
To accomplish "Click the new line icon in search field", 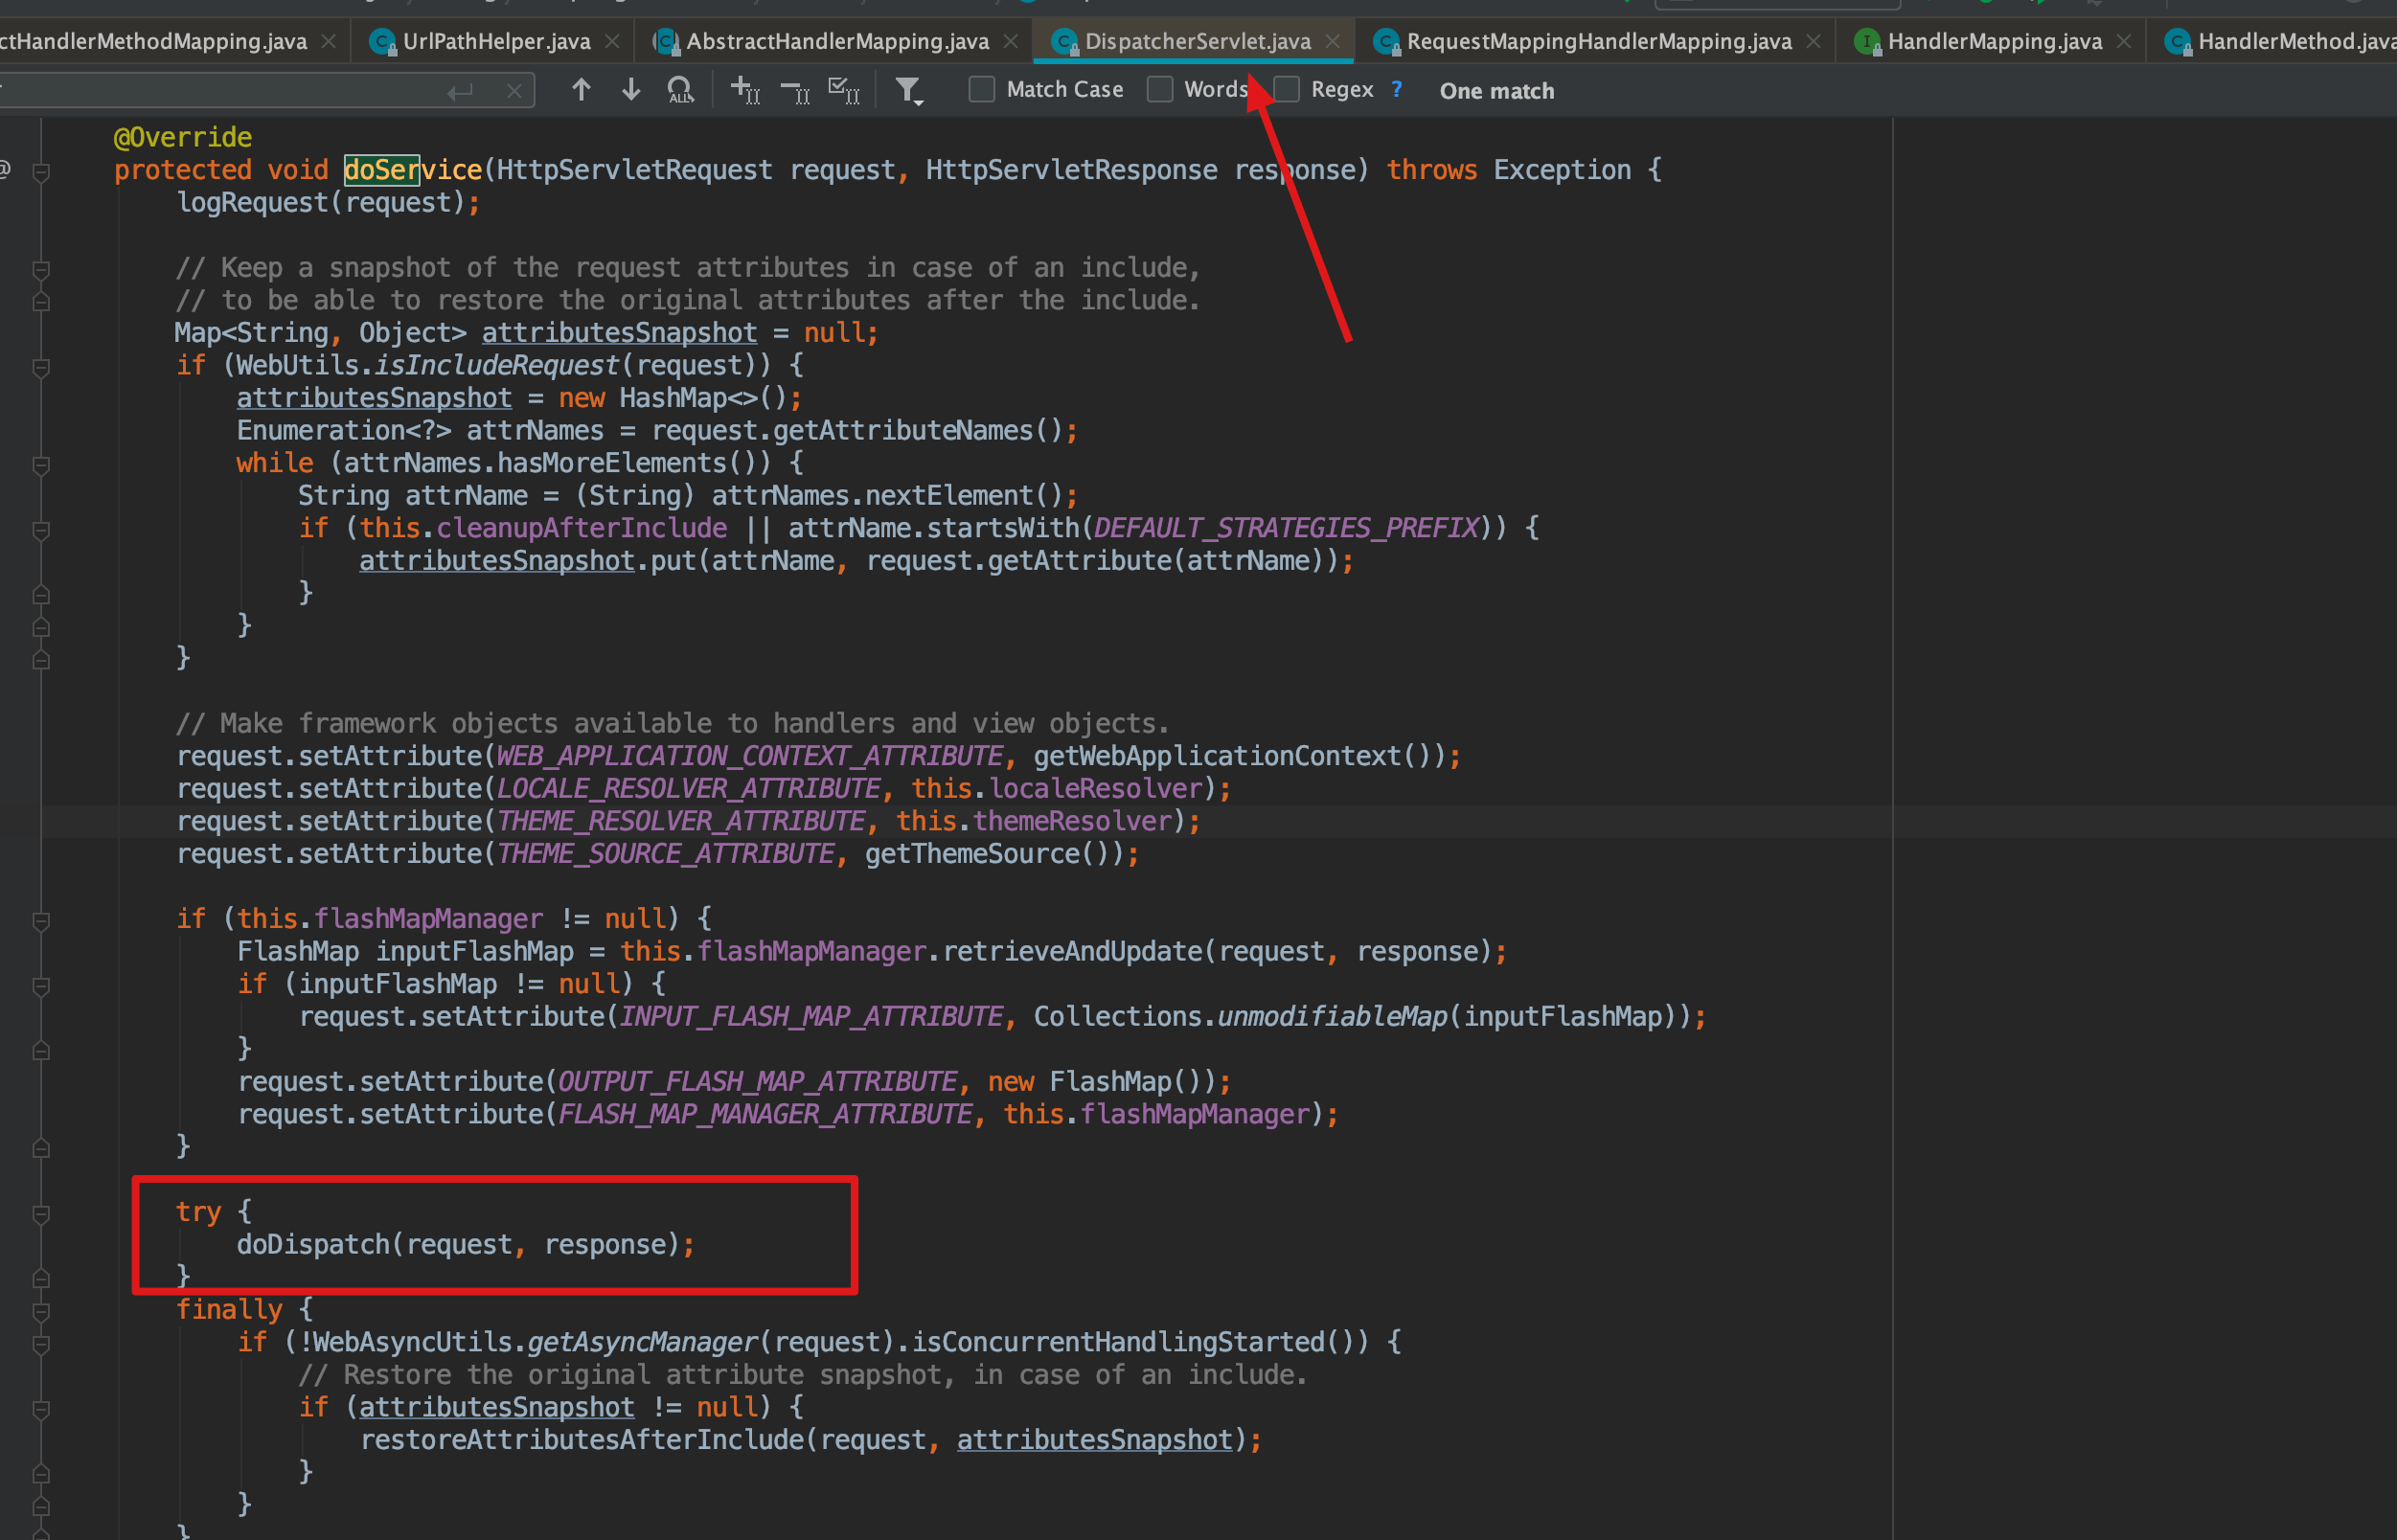I will [460, 92].
